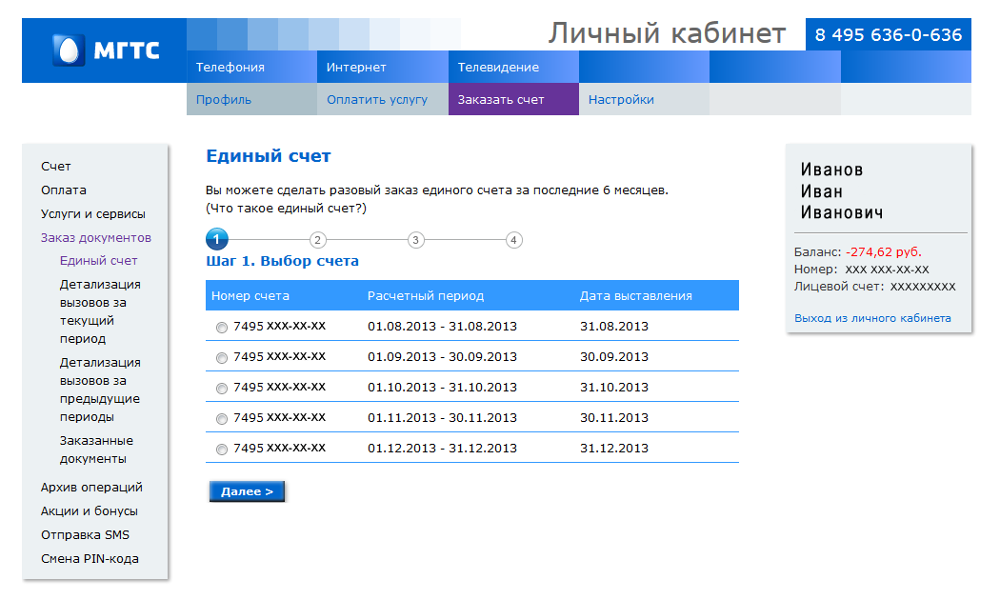Open Заказанные документы in sidebar
The width and height of the screenshot is (1000, 600).
click(96, 450)
